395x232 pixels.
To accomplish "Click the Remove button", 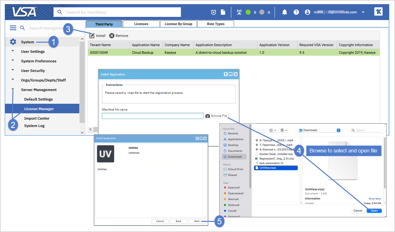I will 119,36.
